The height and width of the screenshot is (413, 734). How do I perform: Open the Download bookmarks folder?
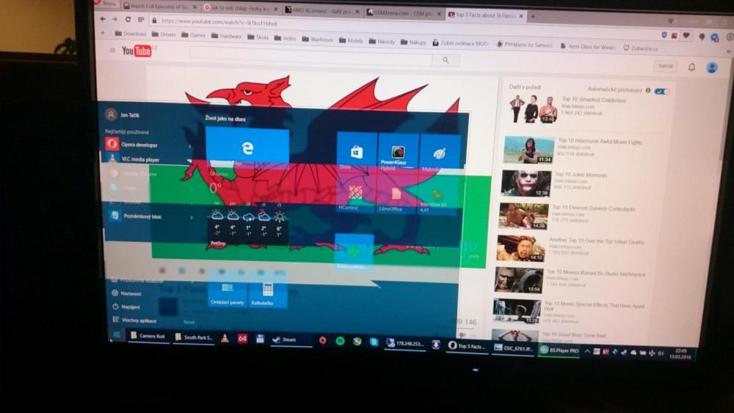coord(131,34)
